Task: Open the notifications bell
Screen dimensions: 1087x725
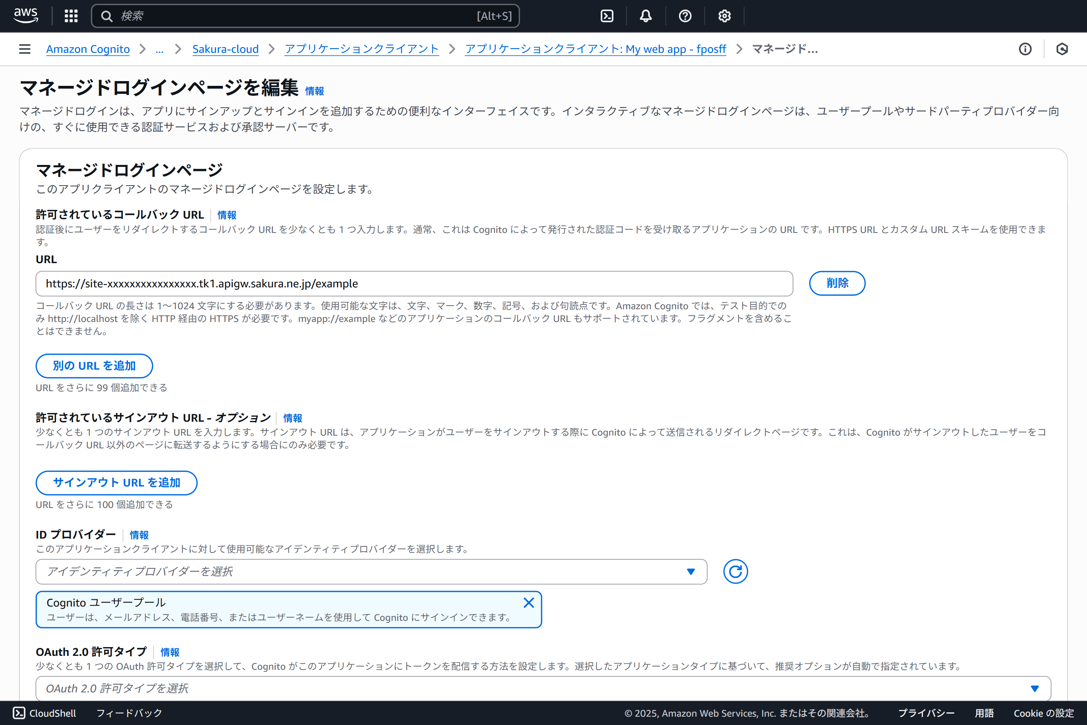Action: (646, 16)
